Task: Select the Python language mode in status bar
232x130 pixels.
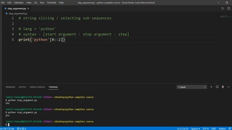Action: [222, 129]
